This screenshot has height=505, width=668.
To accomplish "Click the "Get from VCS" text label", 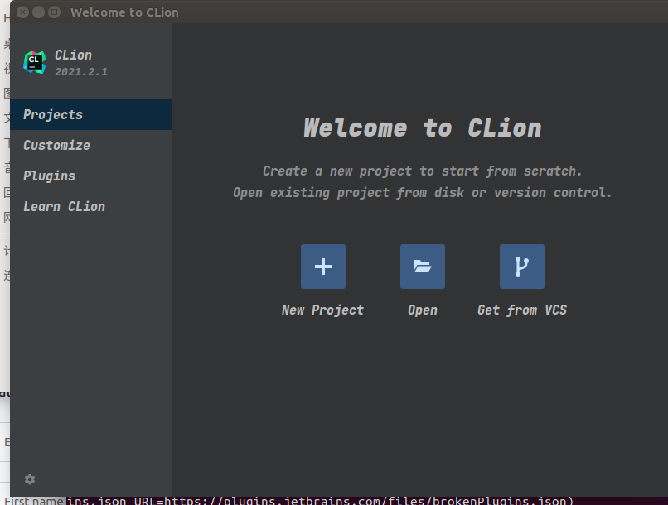I will pyautogui.click(x=522, y=310).
